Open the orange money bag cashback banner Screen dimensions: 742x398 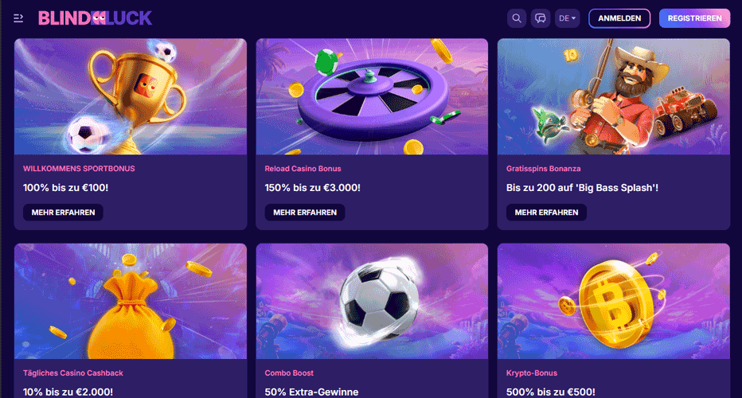coord(131,302)
